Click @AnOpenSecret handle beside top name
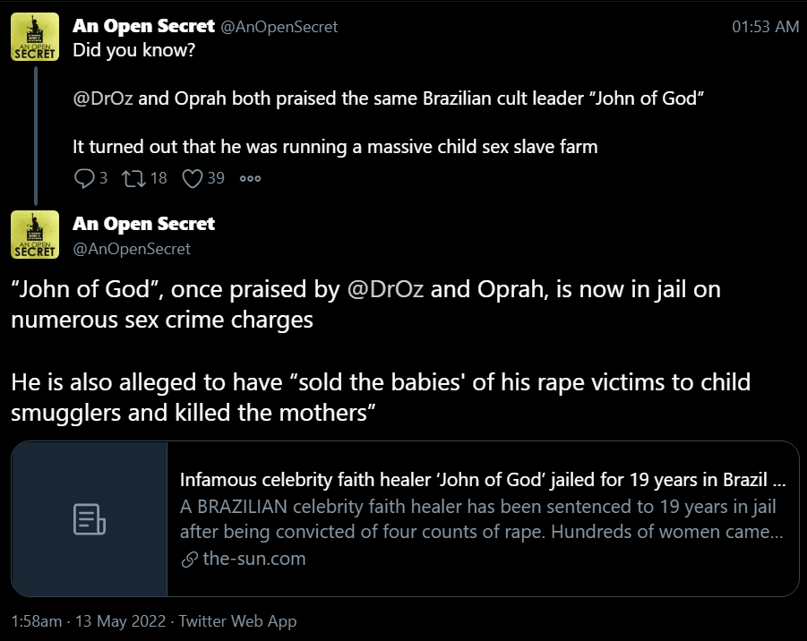 coord(279,27)
